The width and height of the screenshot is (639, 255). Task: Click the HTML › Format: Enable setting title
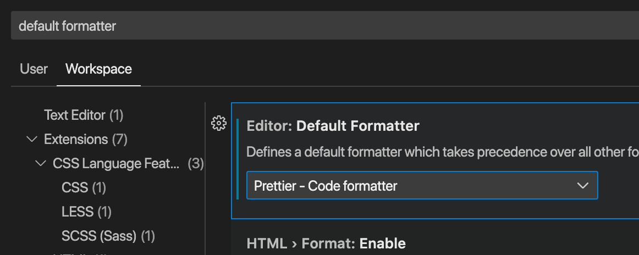326,243
